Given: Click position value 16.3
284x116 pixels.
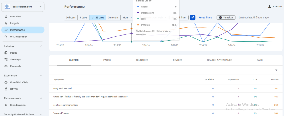Looking at the screenshot, I should tap(276, 97).
